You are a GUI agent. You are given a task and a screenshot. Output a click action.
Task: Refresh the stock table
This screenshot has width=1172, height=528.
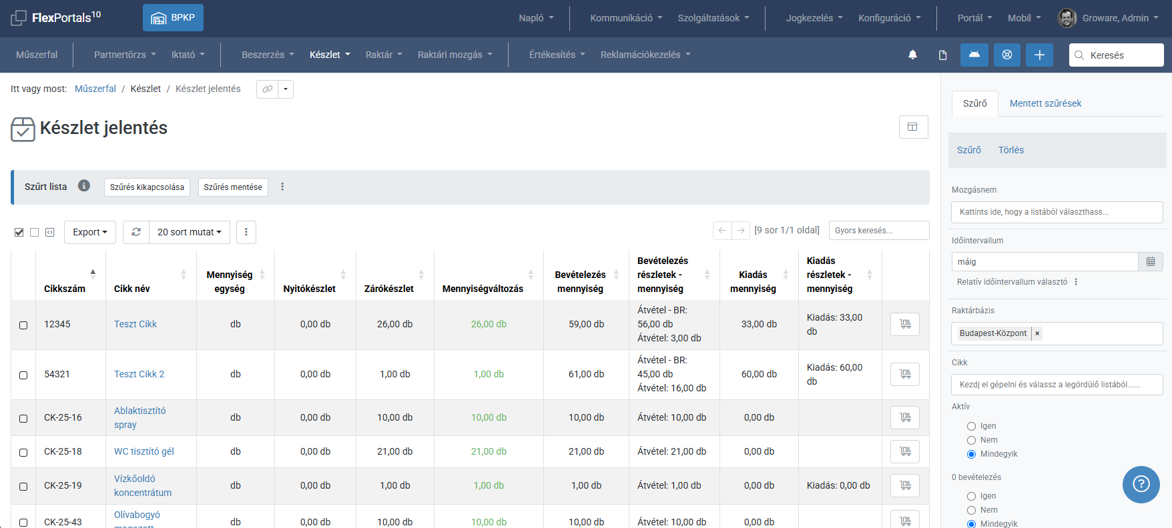click(x=136, y=232)
